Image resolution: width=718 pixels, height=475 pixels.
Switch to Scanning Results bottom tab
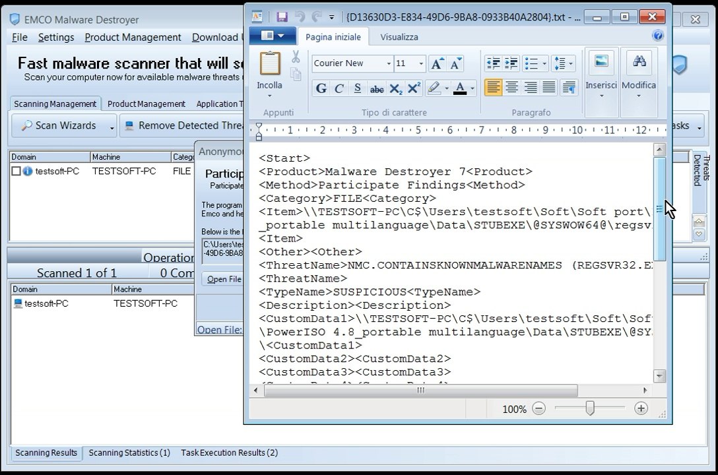(x=46, y=453)
